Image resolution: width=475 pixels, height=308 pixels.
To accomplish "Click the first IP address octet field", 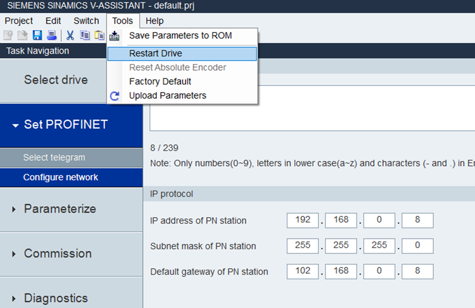I will pyautogui.click(x=303, y=220).
